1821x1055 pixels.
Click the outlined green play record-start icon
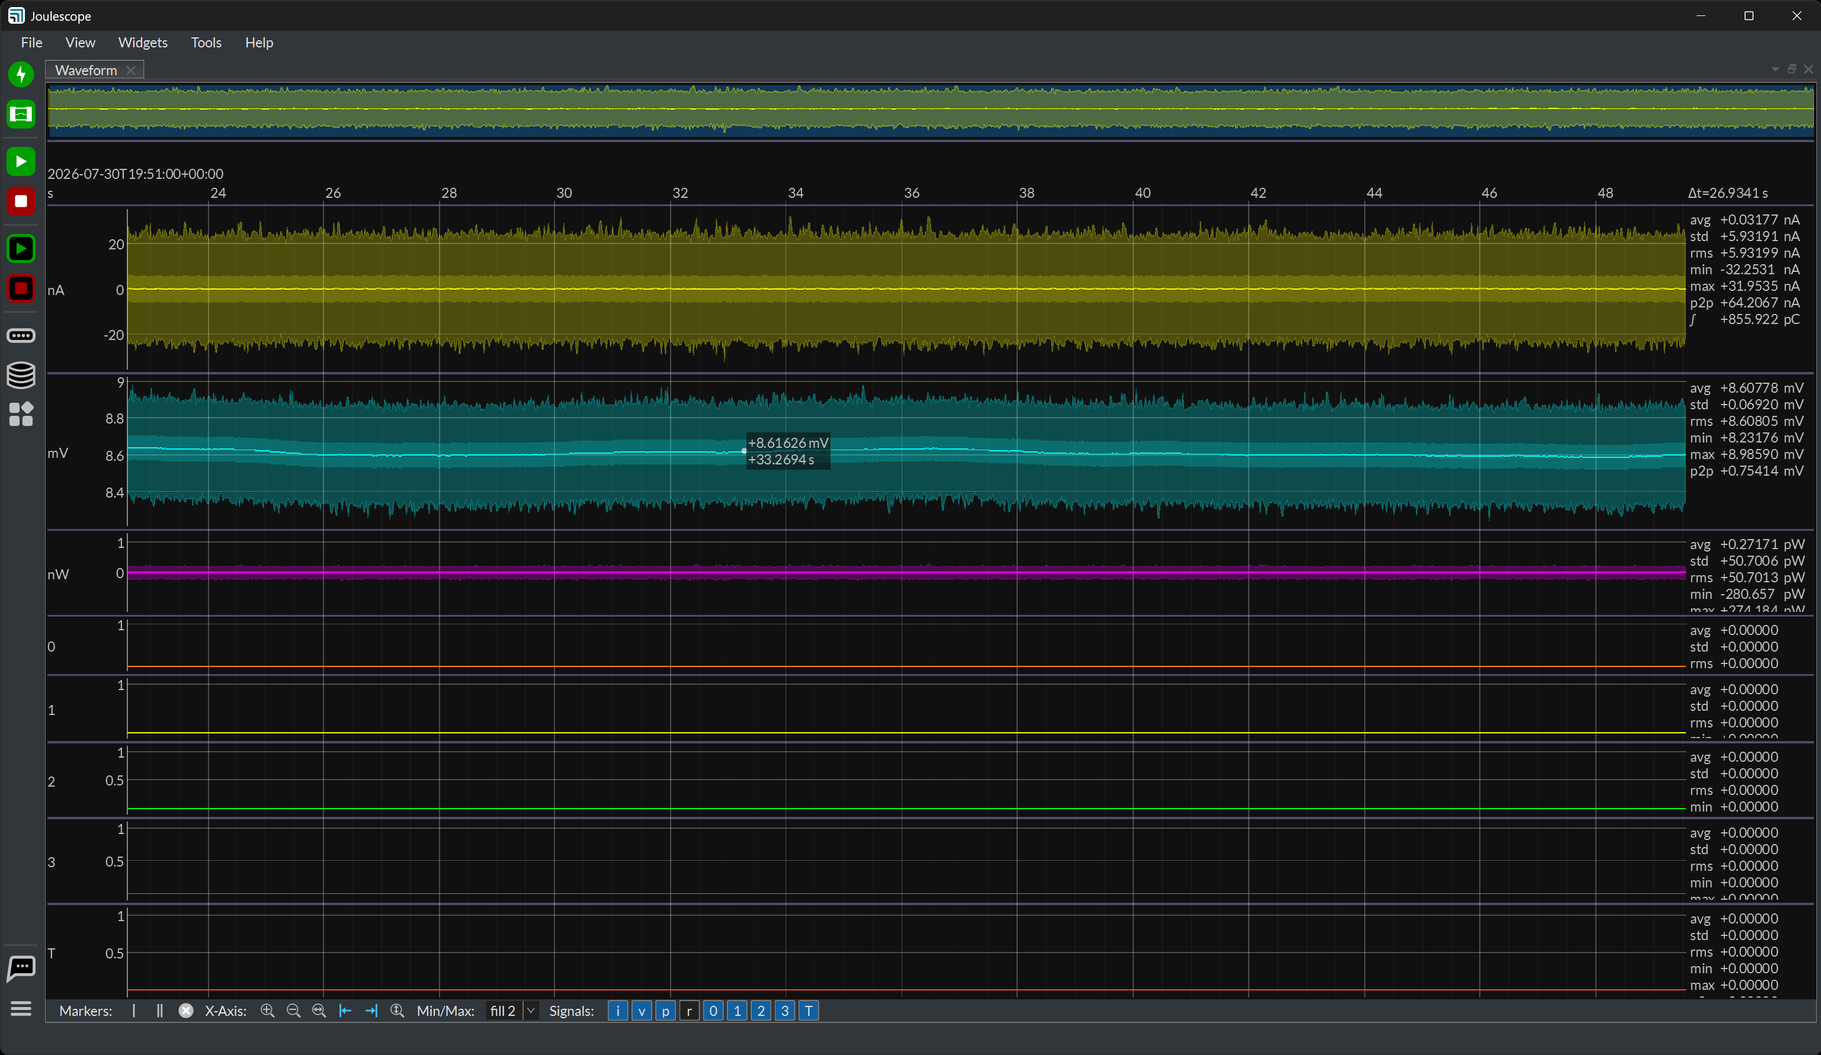(x=21, y=249)
